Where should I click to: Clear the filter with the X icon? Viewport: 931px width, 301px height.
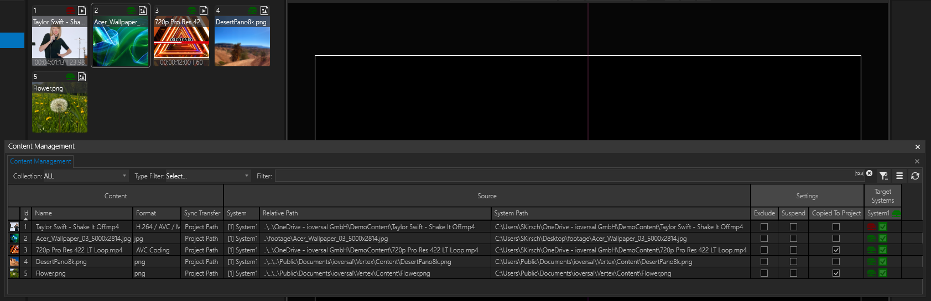click(869, 173)
